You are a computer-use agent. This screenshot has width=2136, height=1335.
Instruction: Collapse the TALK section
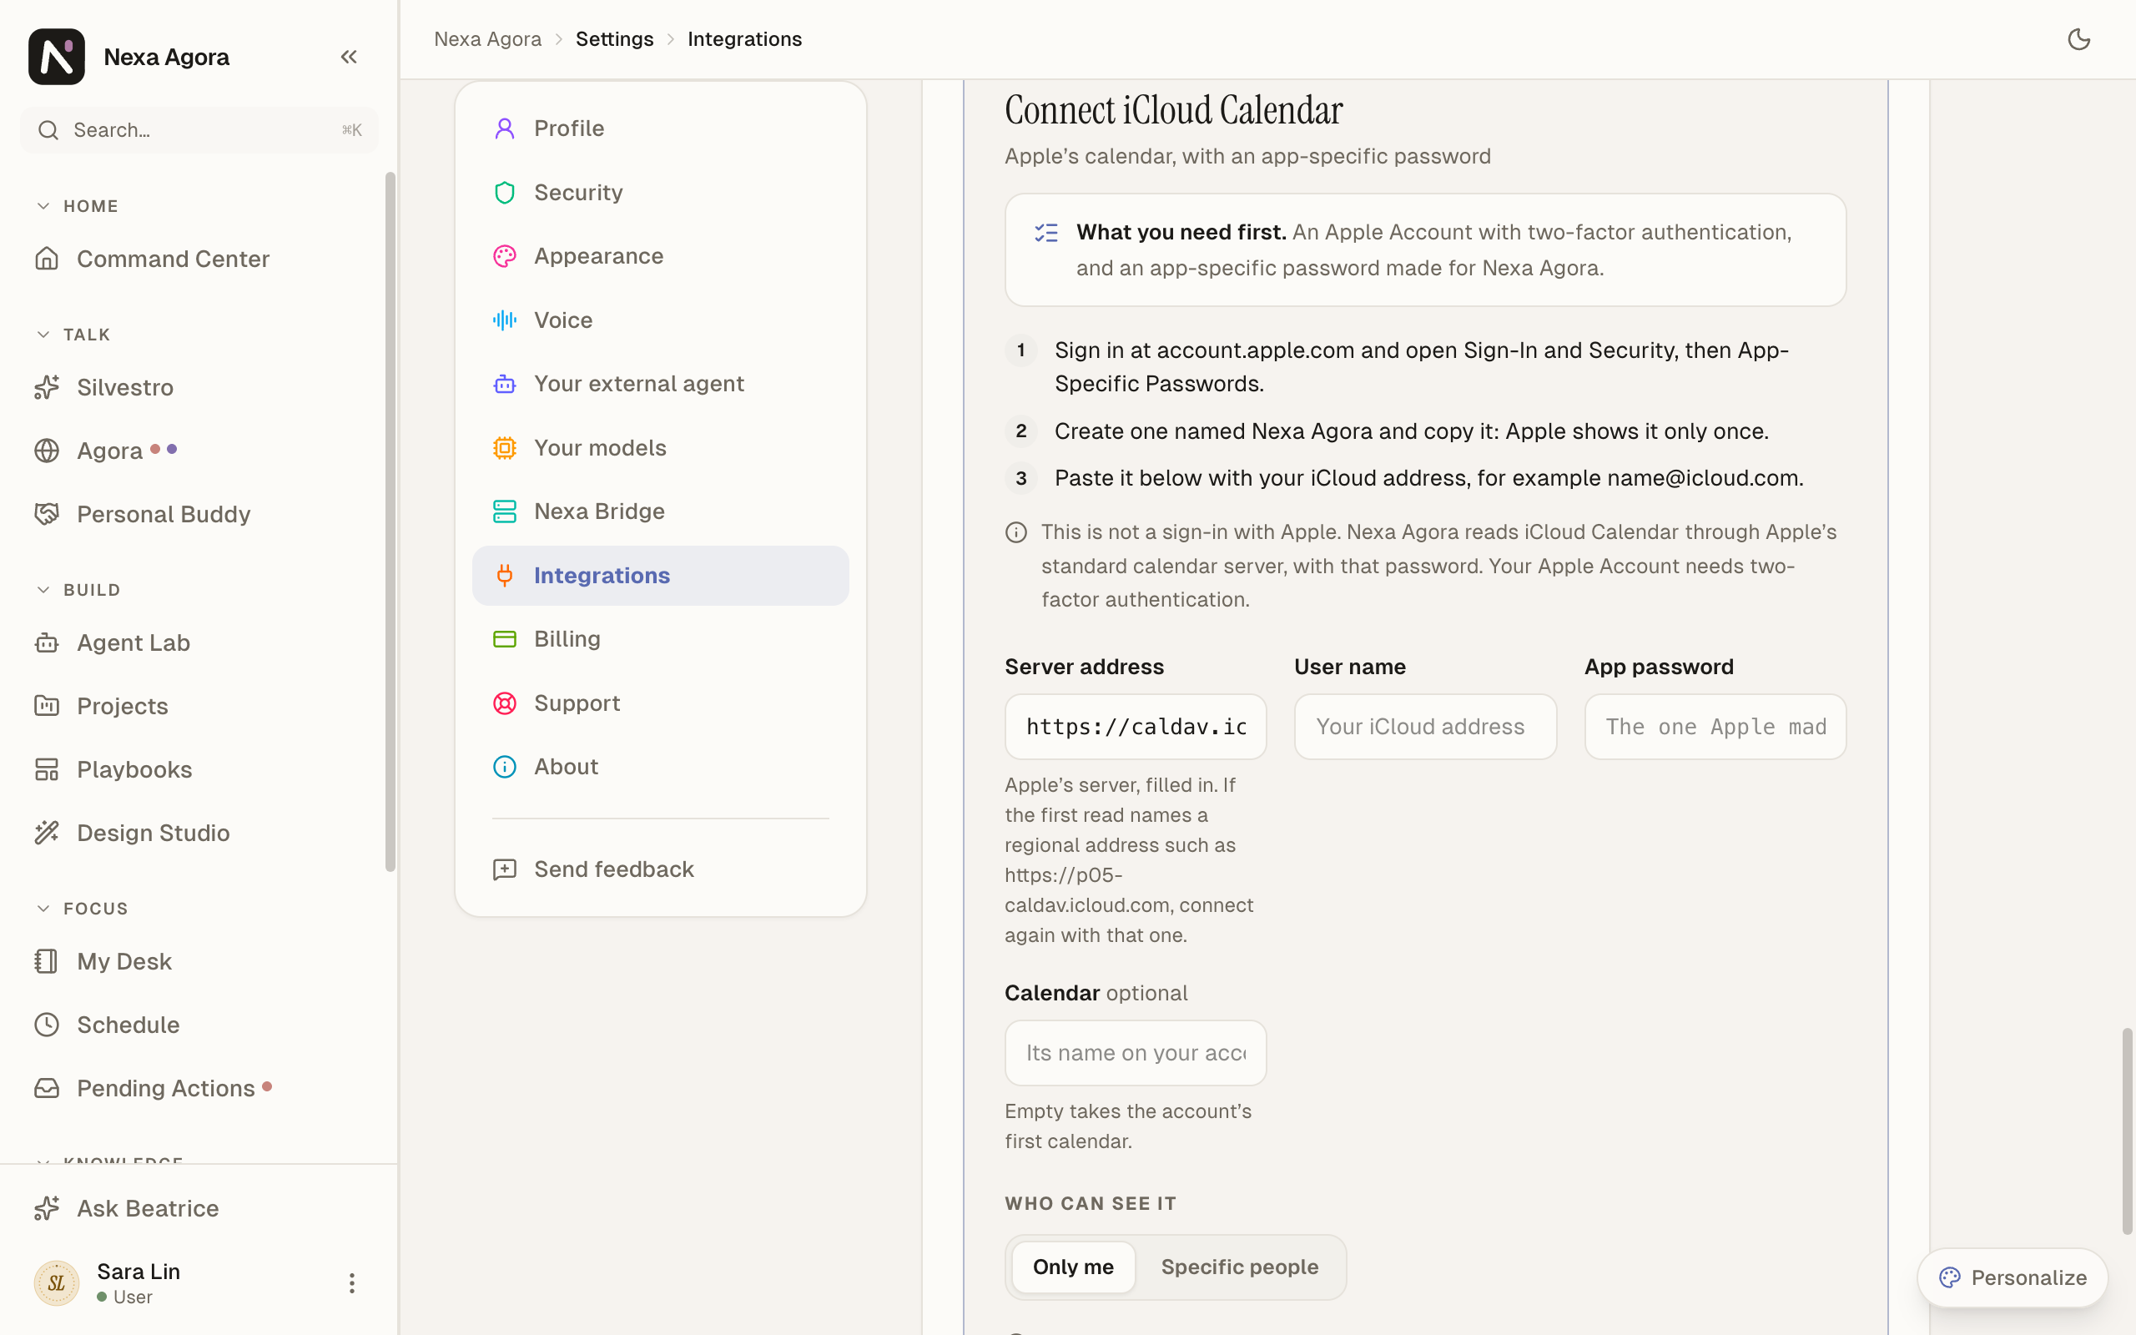[73, 335]
